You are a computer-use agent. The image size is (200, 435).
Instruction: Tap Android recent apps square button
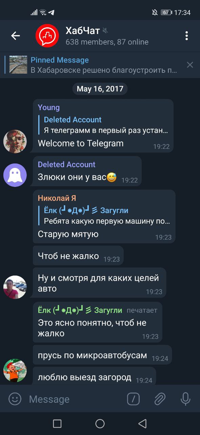pos(57,423)
